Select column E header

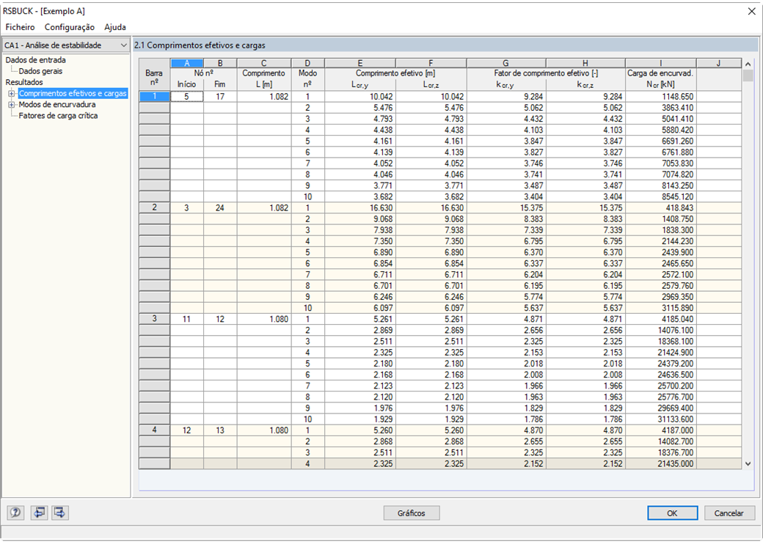coord(360,63)
